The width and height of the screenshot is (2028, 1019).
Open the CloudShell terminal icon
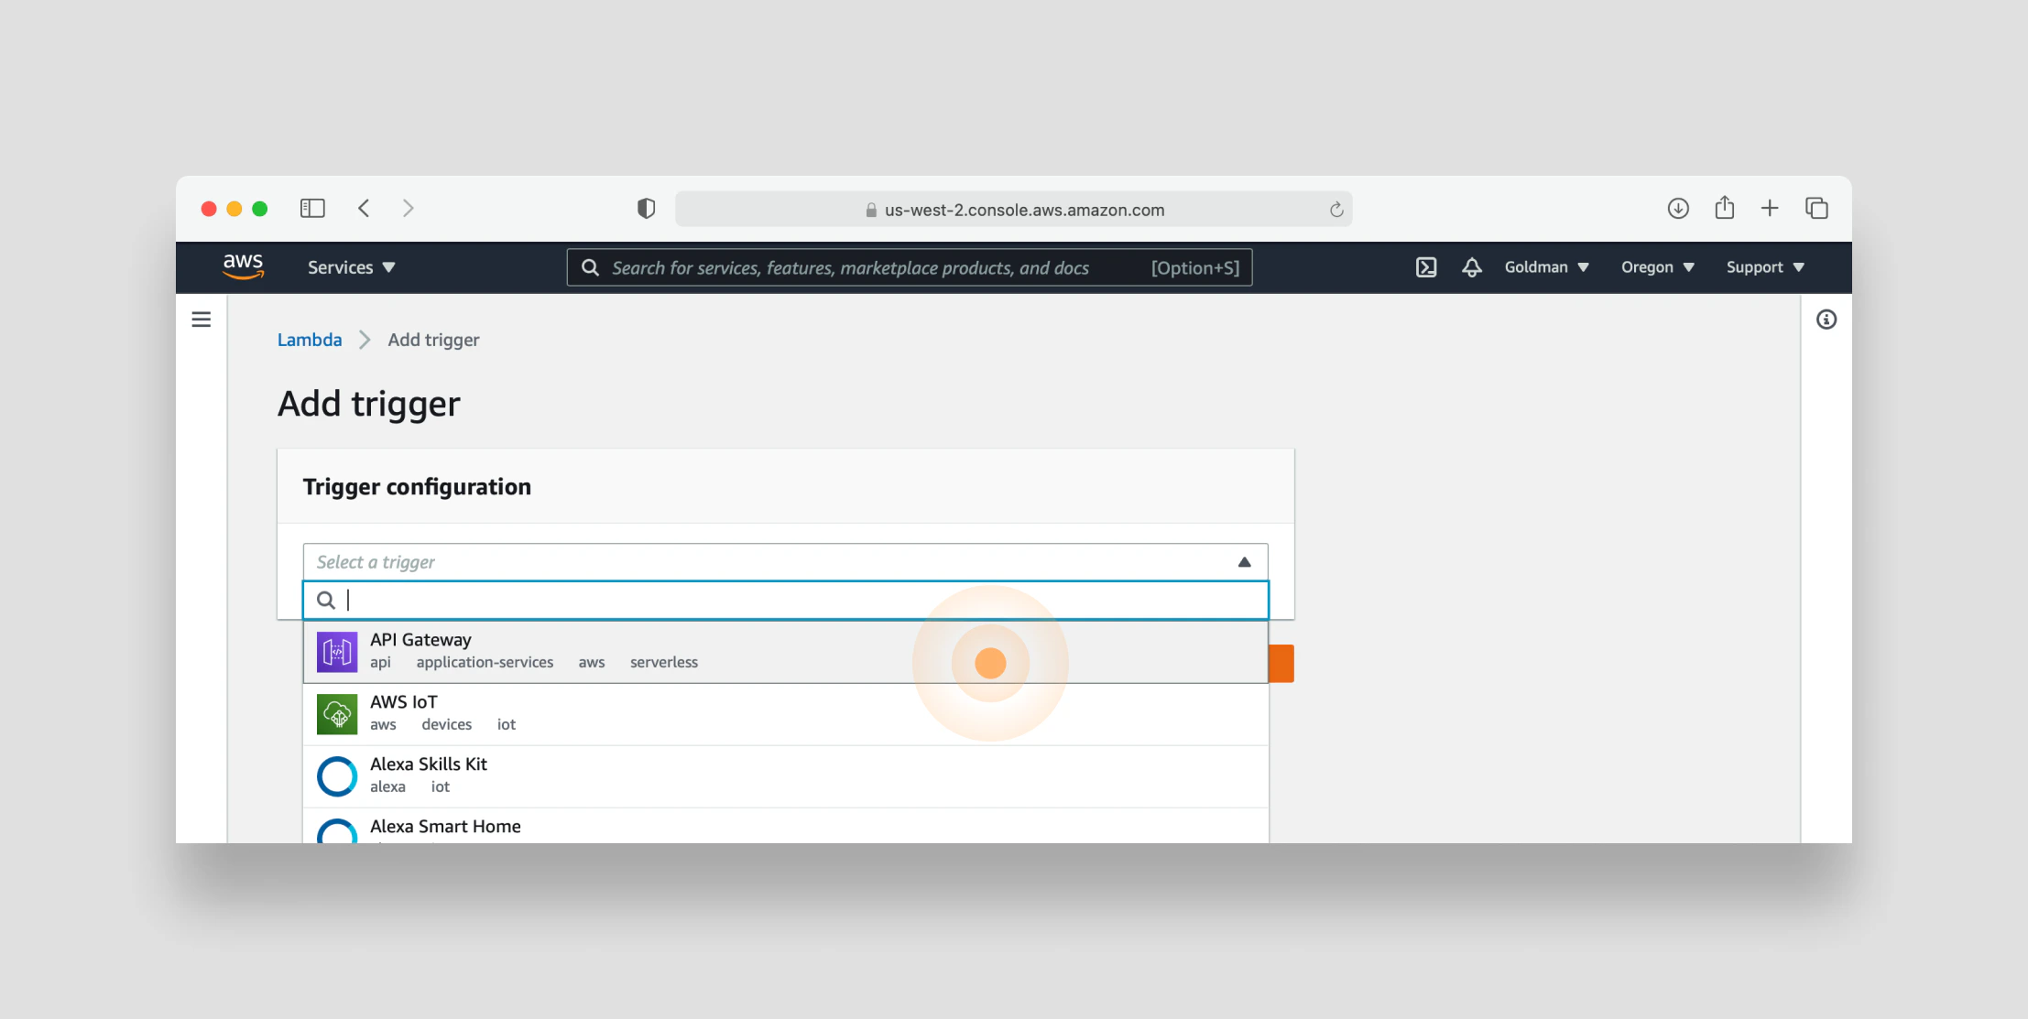1426,267
